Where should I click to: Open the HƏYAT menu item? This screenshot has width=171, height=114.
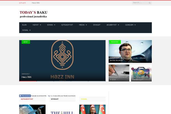[x=36, y=25]
